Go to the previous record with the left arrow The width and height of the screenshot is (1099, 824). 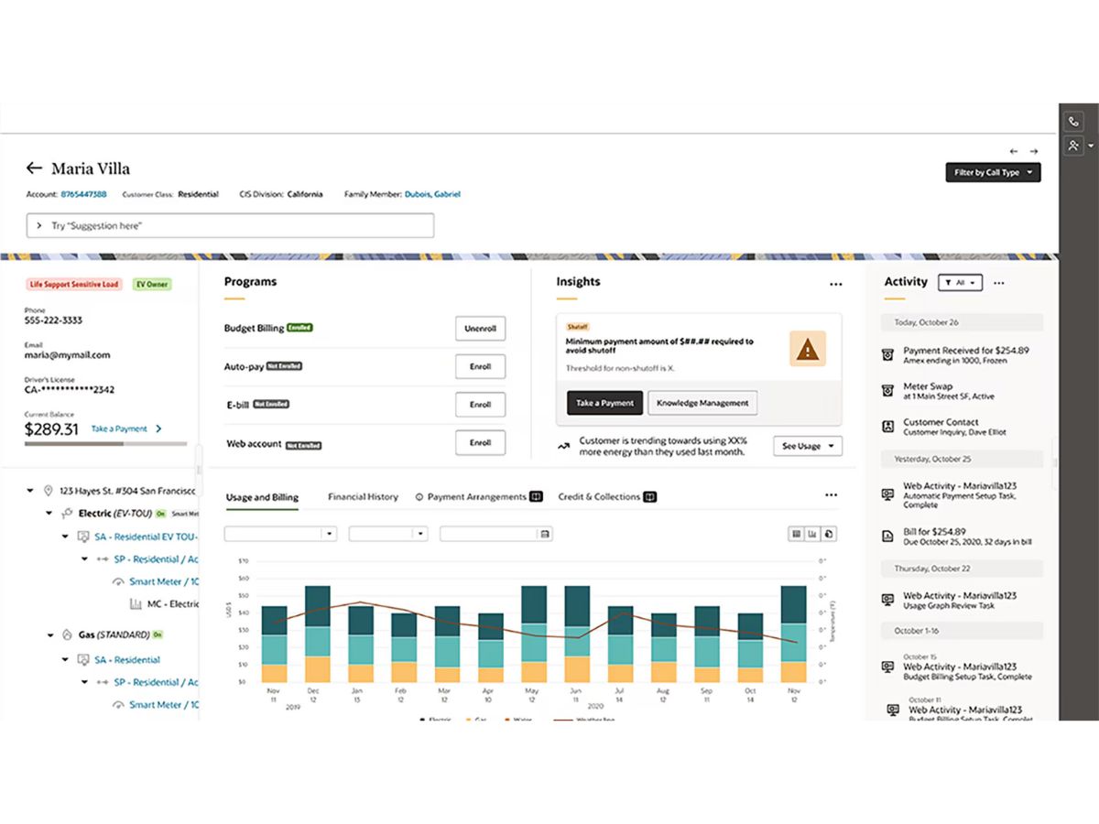click(1014, 151)
